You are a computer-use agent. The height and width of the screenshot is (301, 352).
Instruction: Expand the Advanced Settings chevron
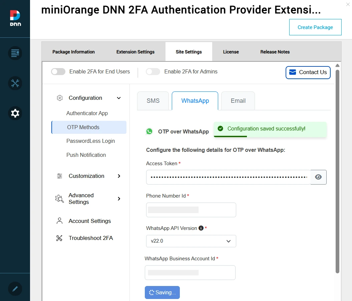coord(119,199)
